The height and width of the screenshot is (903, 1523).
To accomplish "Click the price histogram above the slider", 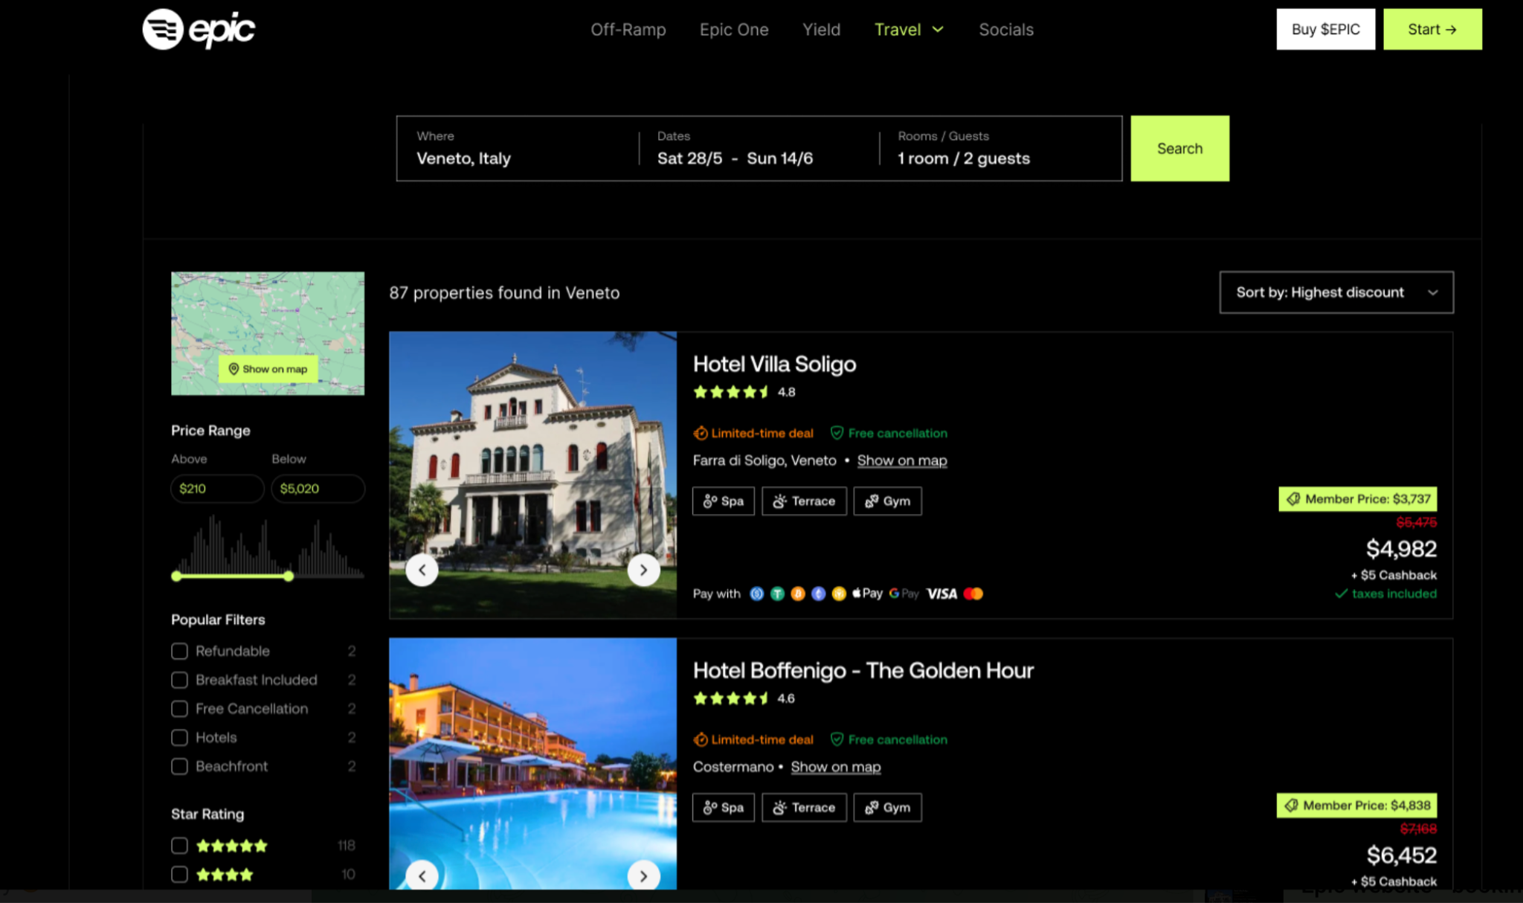I will (x=268, y=545).
